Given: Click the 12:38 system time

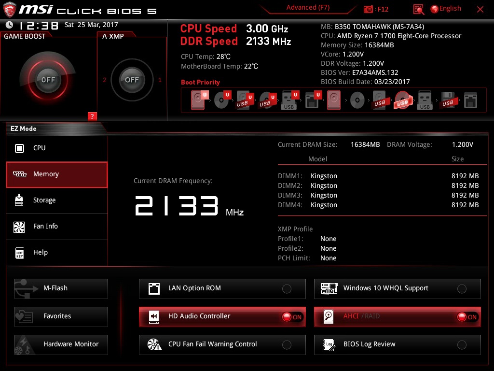Looking at the screenshot, I should tap(39, 25).
